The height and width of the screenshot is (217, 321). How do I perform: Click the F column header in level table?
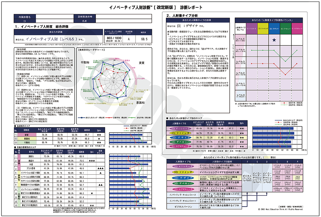(247, 161)
